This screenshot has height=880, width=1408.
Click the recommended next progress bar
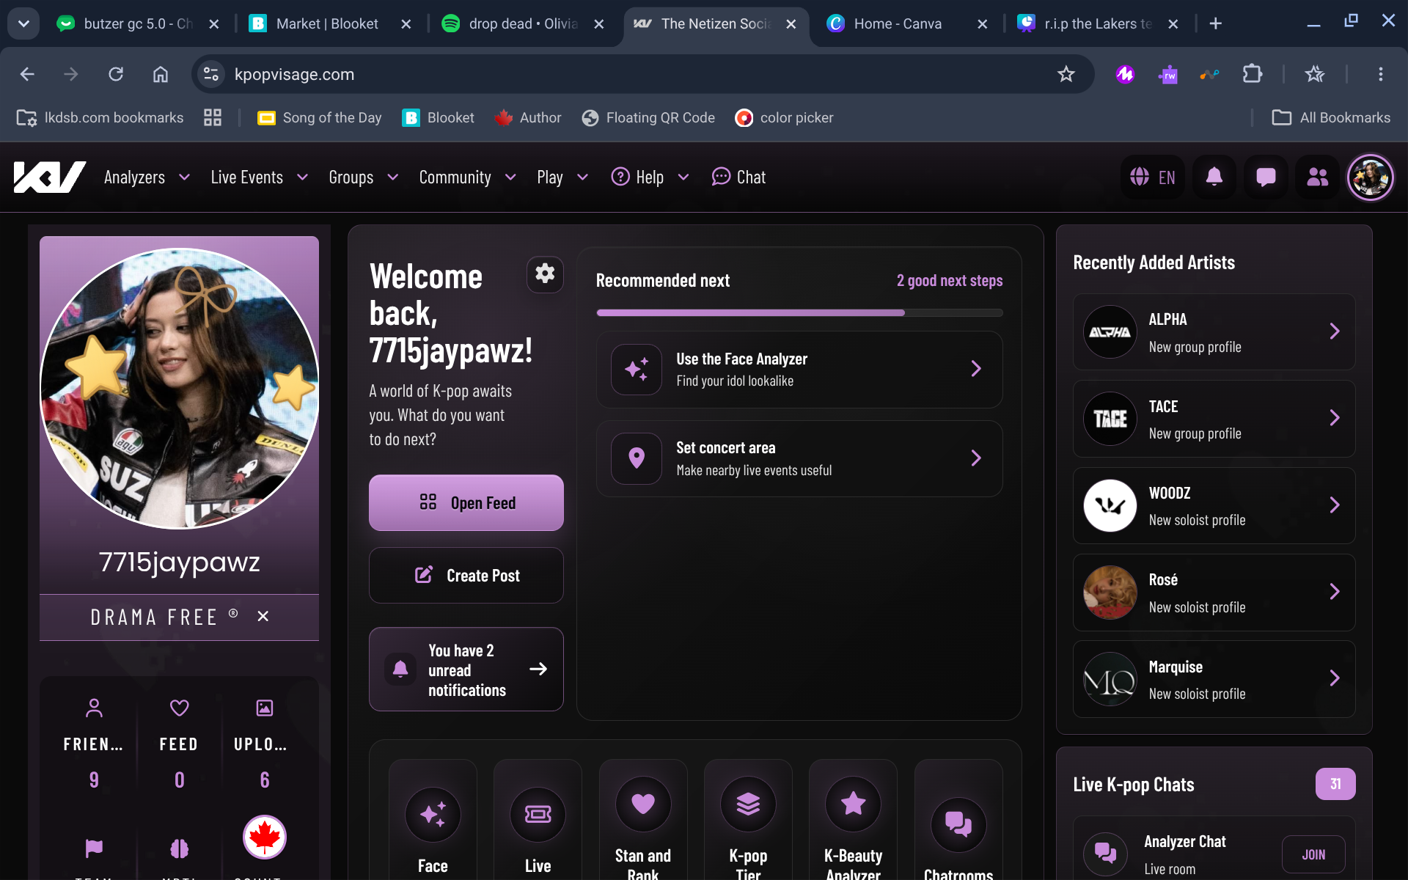799,313
